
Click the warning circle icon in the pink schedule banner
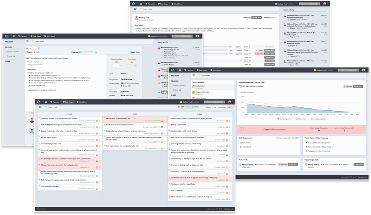(x=242, y=129)
